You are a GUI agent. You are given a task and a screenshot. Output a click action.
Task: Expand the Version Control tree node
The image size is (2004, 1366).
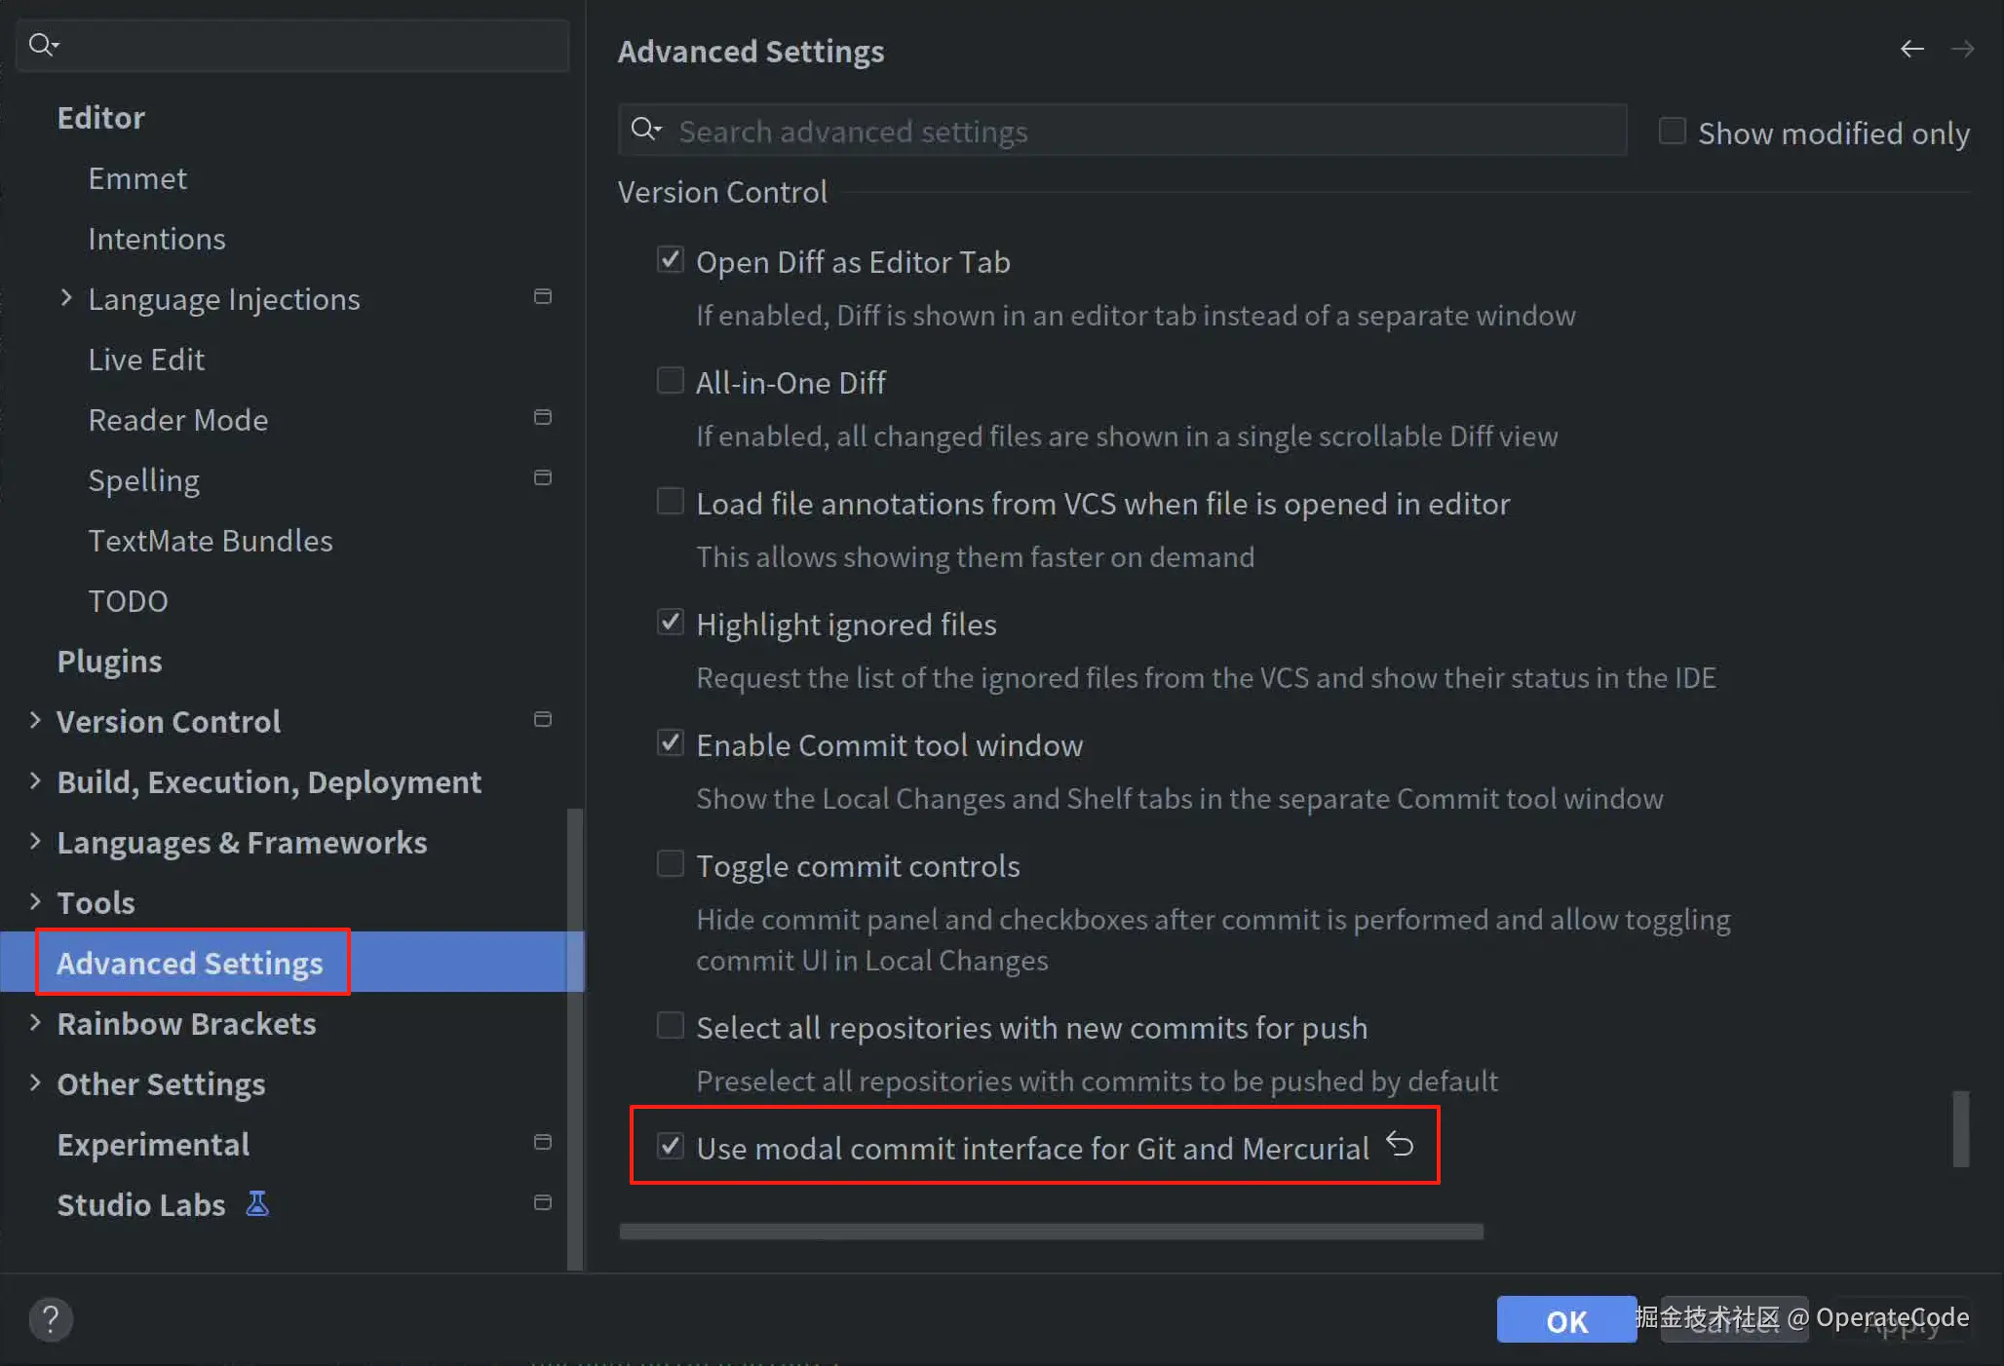point(35,720)
